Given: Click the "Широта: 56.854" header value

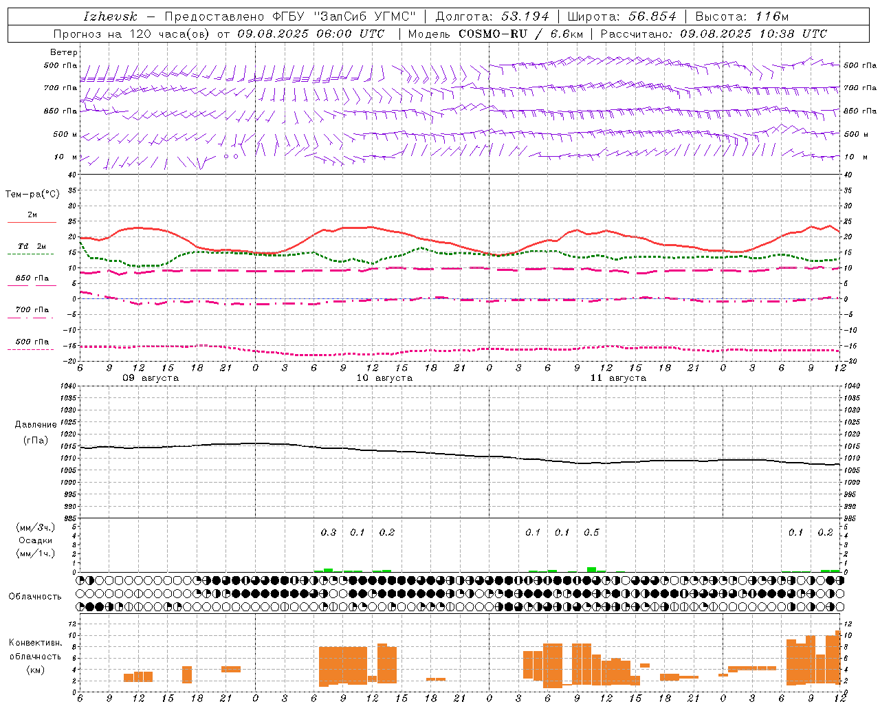Looking at the screenshot, I should (x=621, y=16).
